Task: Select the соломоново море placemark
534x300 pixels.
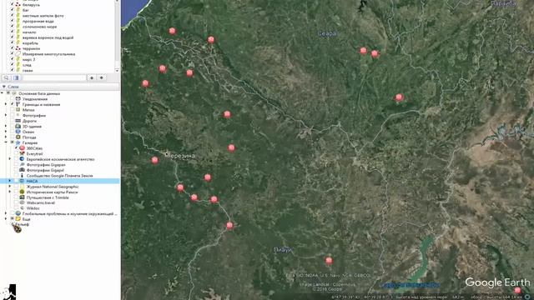Action: click(x=39, y=27)
